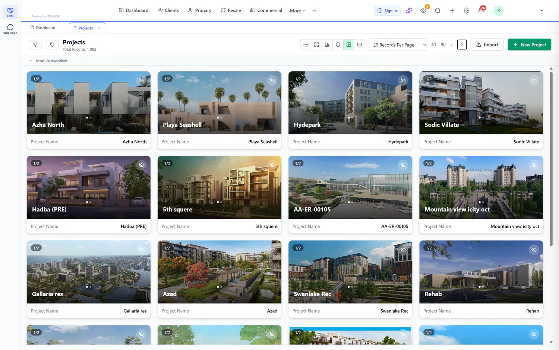Click the '61 - 80' page range text

(x=438, y=45)
